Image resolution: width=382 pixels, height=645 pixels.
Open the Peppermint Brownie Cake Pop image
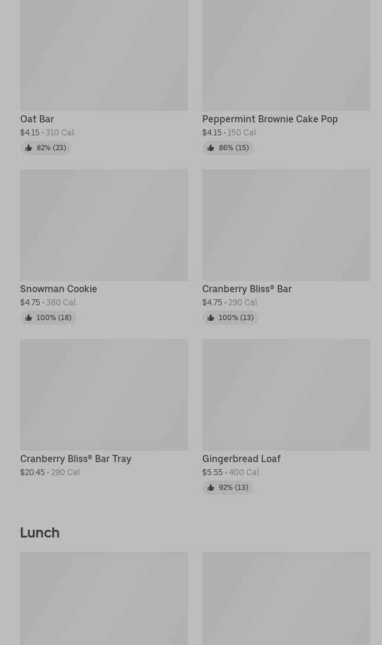(286, 55)
